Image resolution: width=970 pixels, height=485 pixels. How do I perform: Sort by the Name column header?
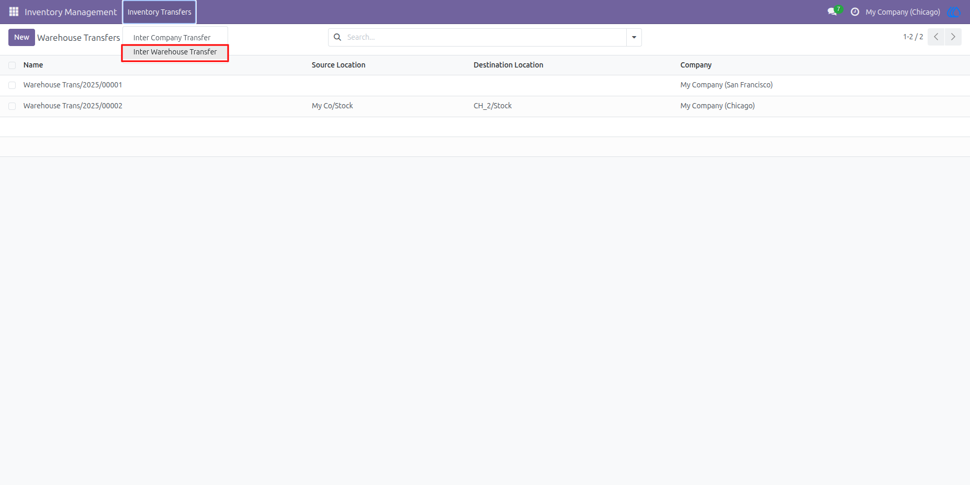tap(33, 65)
